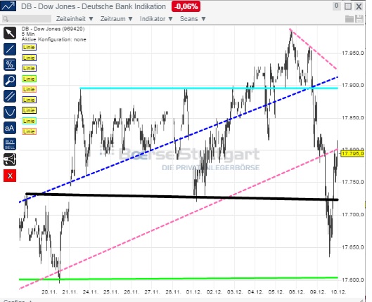Select the sixth Linie label in list
This screenshot has height=302, width=372.
coord(29,100)
